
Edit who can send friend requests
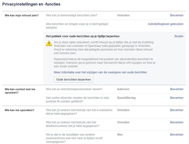177,89
